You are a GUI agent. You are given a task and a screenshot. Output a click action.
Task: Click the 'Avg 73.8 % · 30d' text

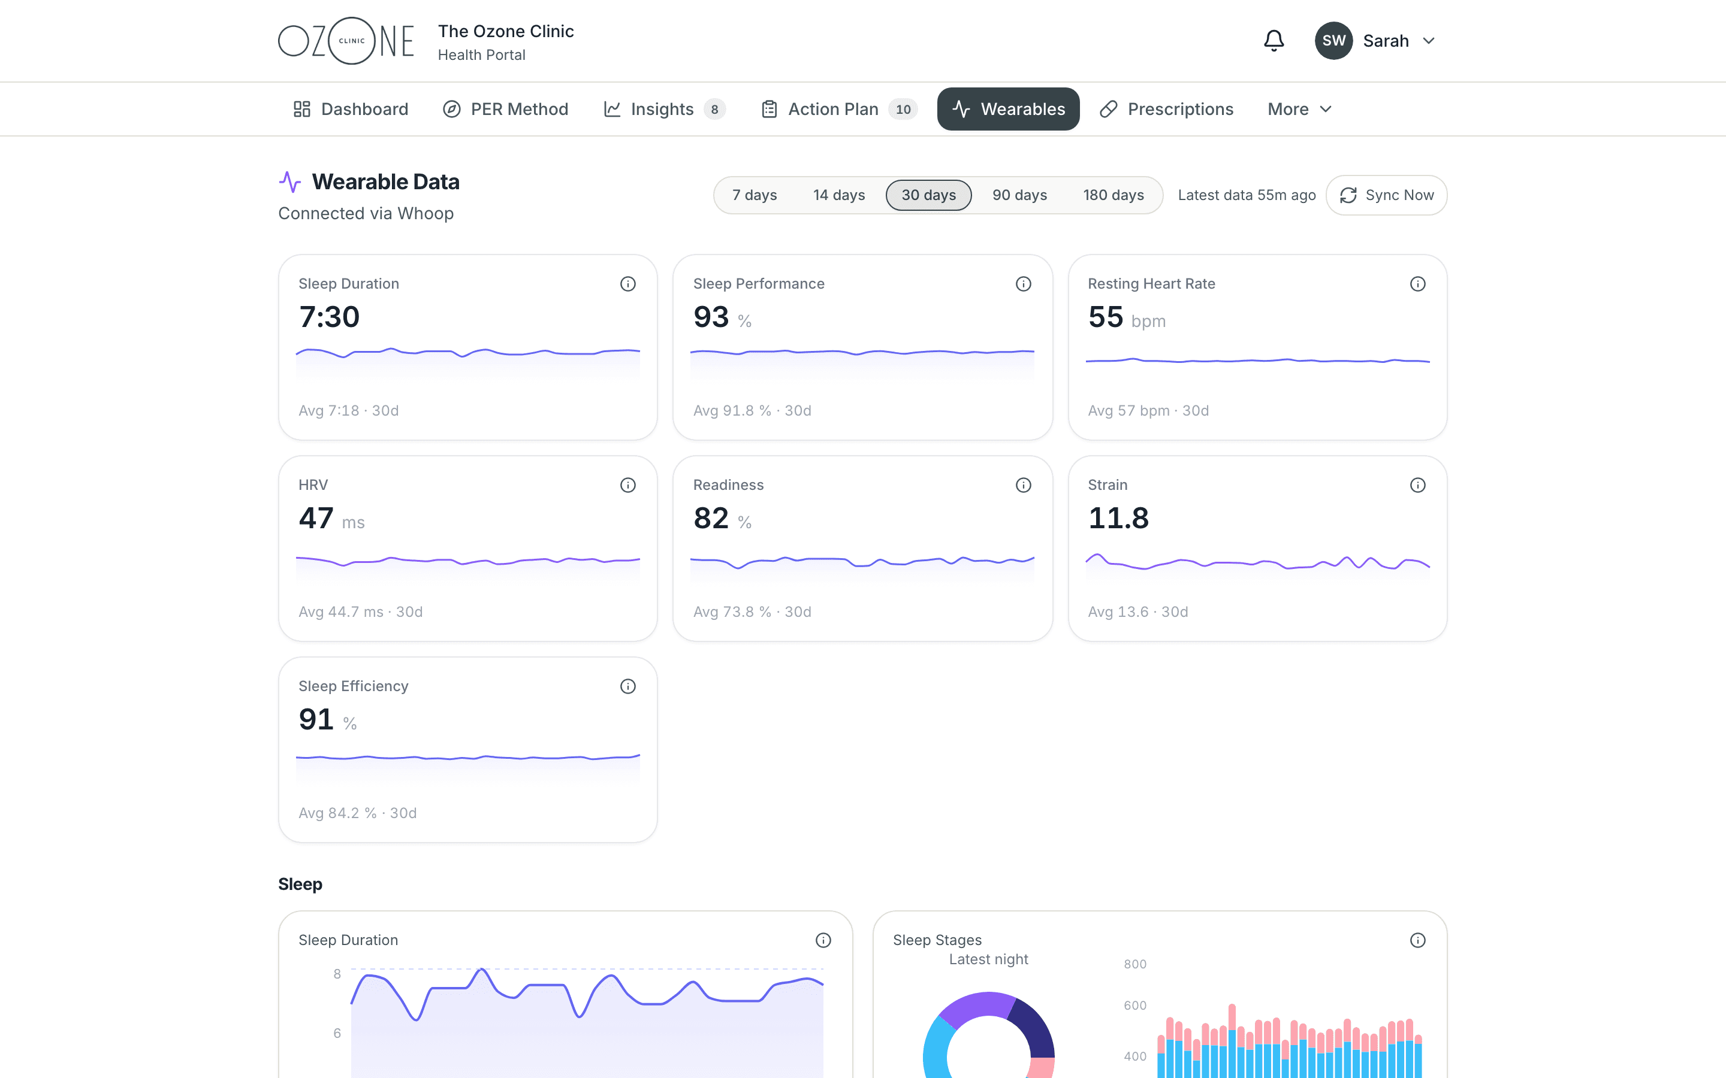point(753,611)
